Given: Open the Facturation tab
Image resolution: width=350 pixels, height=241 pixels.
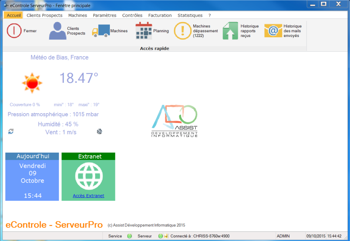Looking at the screenshot, I should (160, 16).
